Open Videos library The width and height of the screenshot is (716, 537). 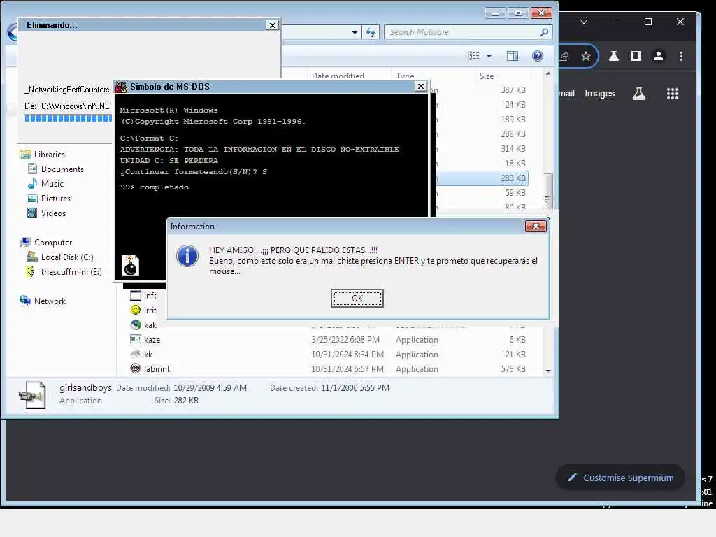pyautogui.click(x=53, y=213)
